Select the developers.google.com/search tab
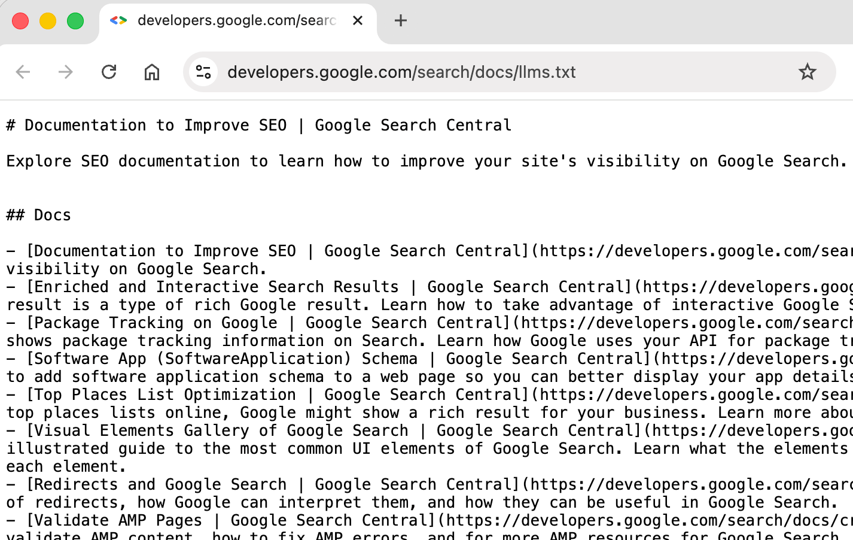 click(233, 20)
